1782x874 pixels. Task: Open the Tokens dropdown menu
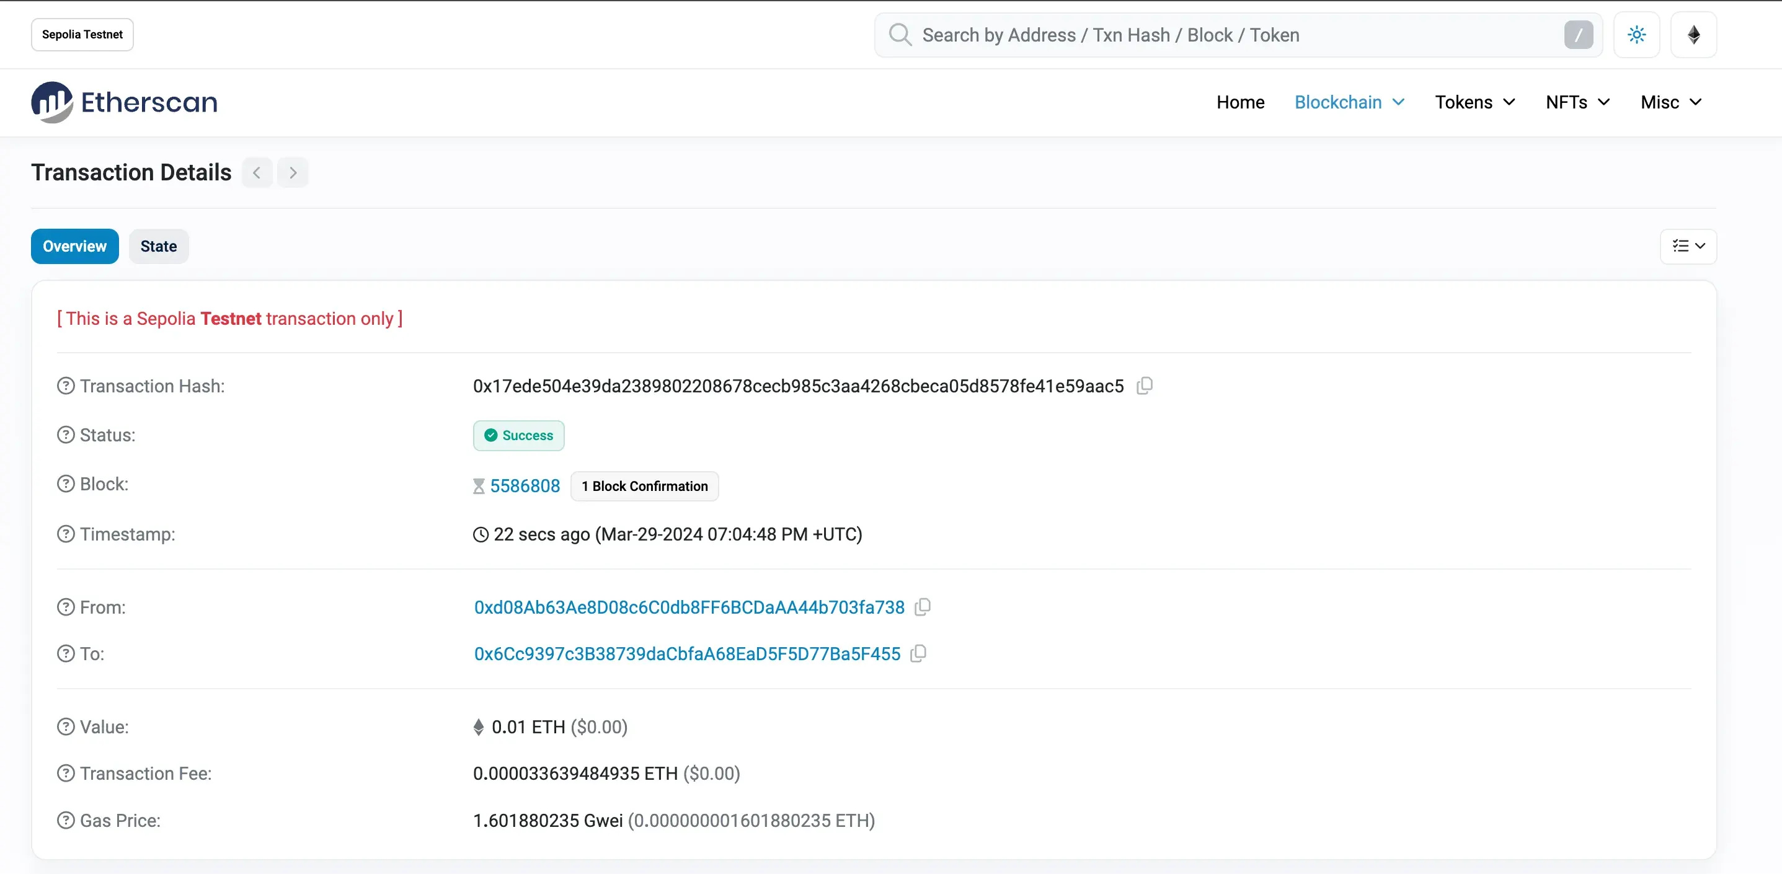click(x=1475, y=102)
